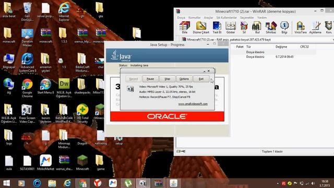Select the Ağ network desktop icon

[x=9, y=86]
